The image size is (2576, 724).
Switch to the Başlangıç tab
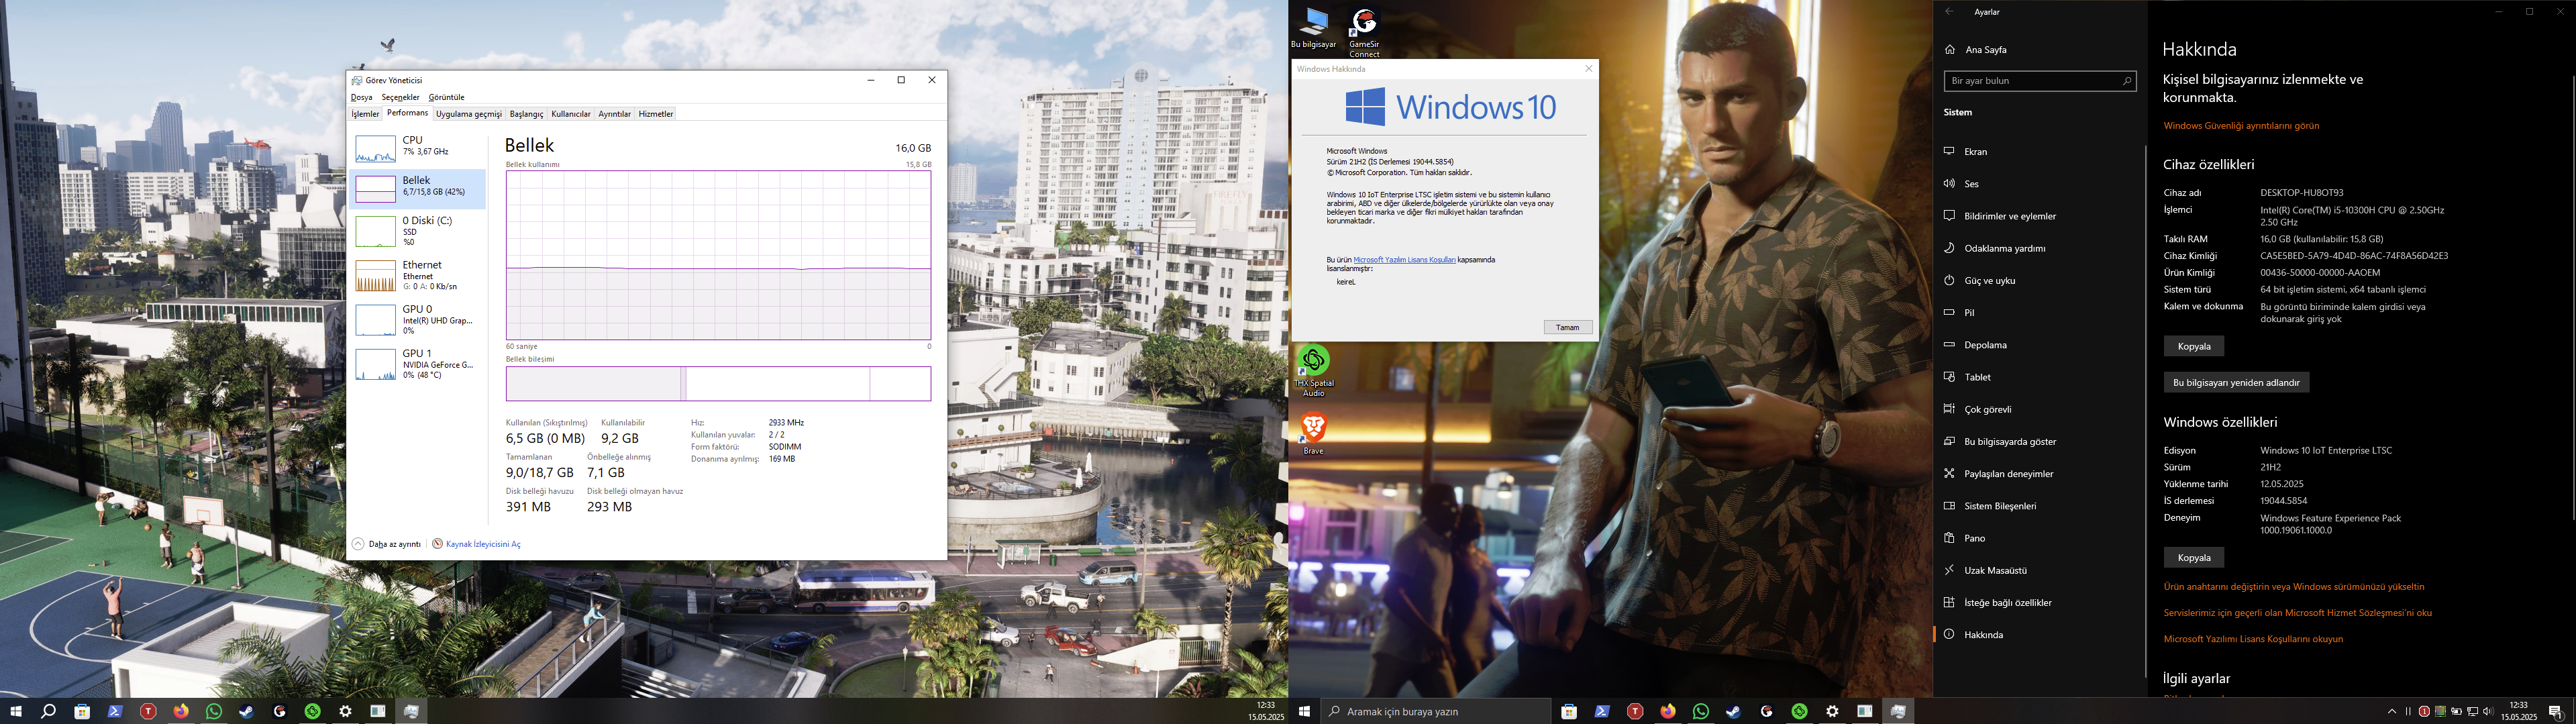tap(526, 114)
